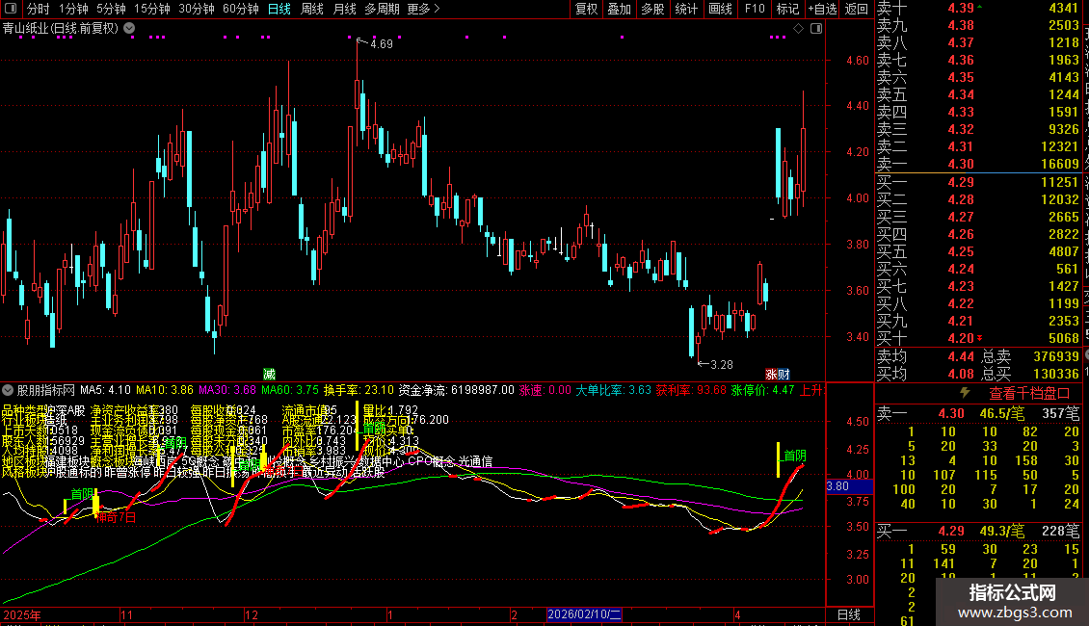
Task: Click the MA30: 3.68 indicator value
Action: coord(227,390)
